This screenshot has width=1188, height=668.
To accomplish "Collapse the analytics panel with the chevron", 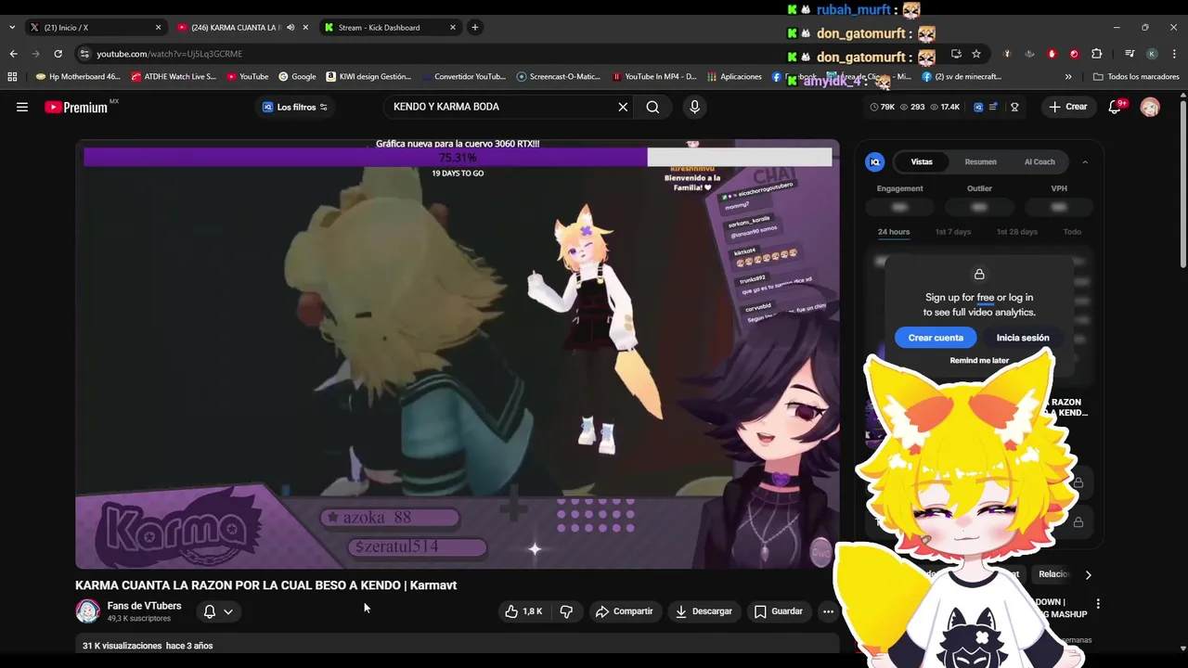I will (1085, 161).
